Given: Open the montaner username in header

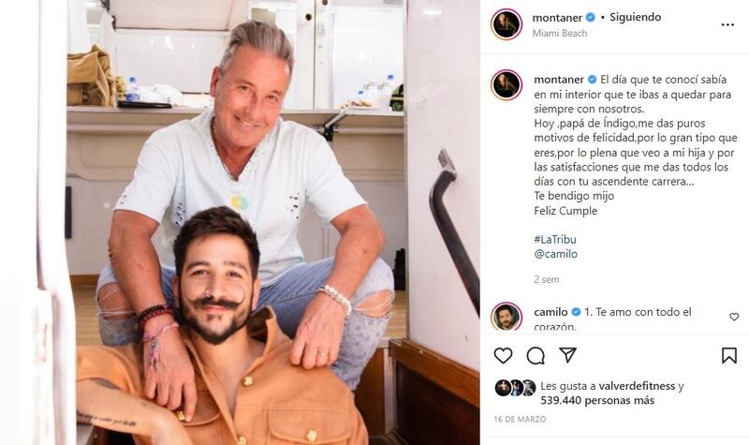Looking at the screenshot, I should point(557,18).
